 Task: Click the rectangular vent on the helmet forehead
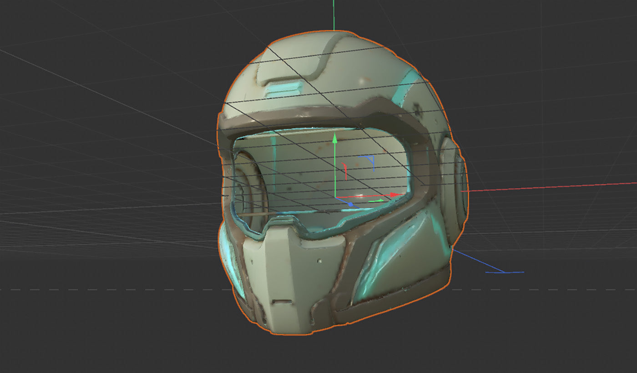[283, 89]
